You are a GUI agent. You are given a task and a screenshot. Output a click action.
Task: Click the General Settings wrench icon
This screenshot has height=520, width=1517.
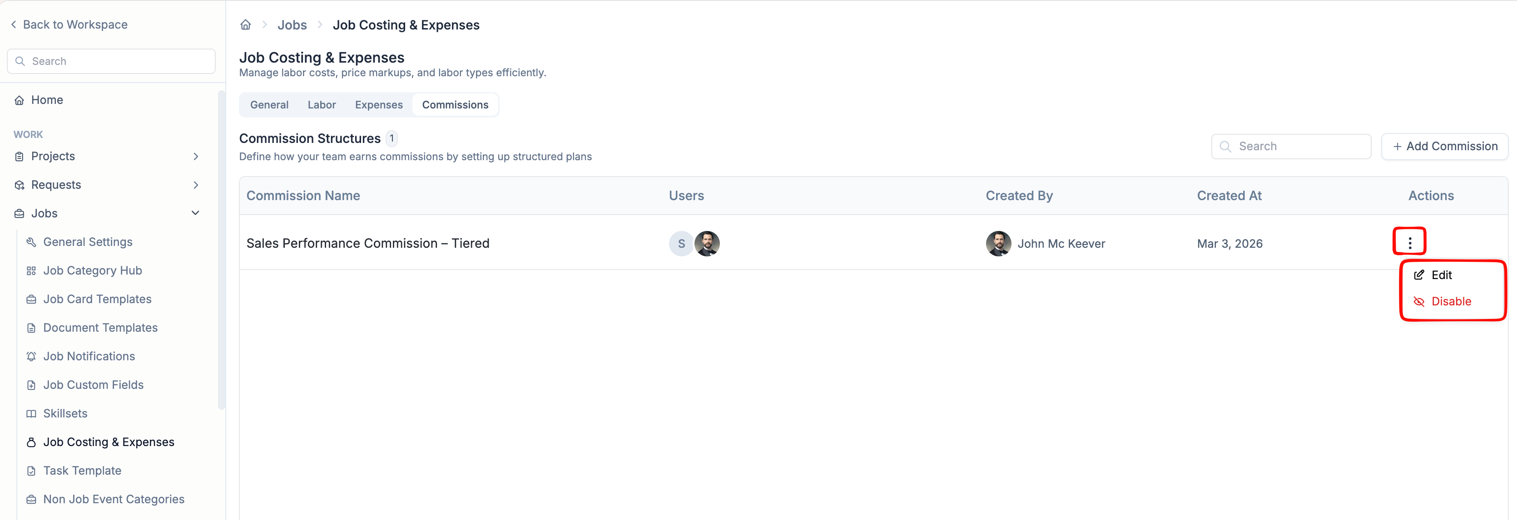pos(31,242)
